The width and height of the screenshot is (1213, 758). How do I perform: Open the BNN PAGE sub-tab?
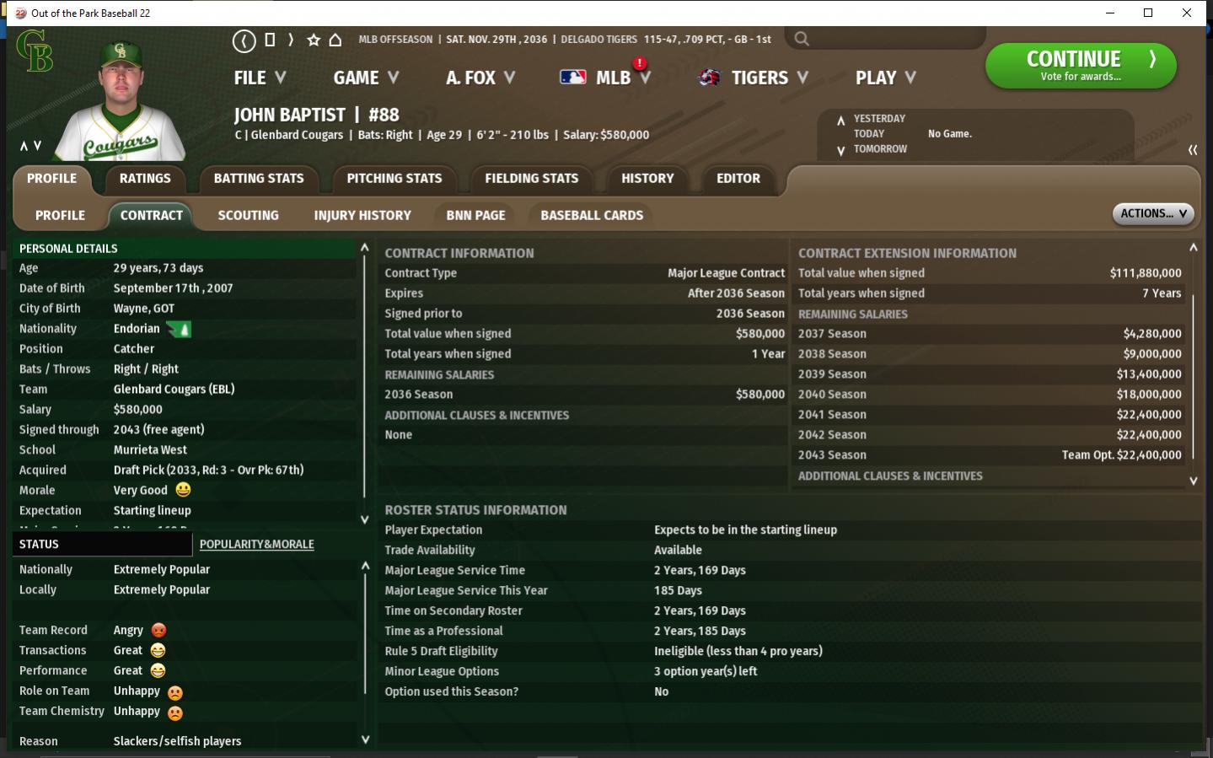tap(475, 216)
